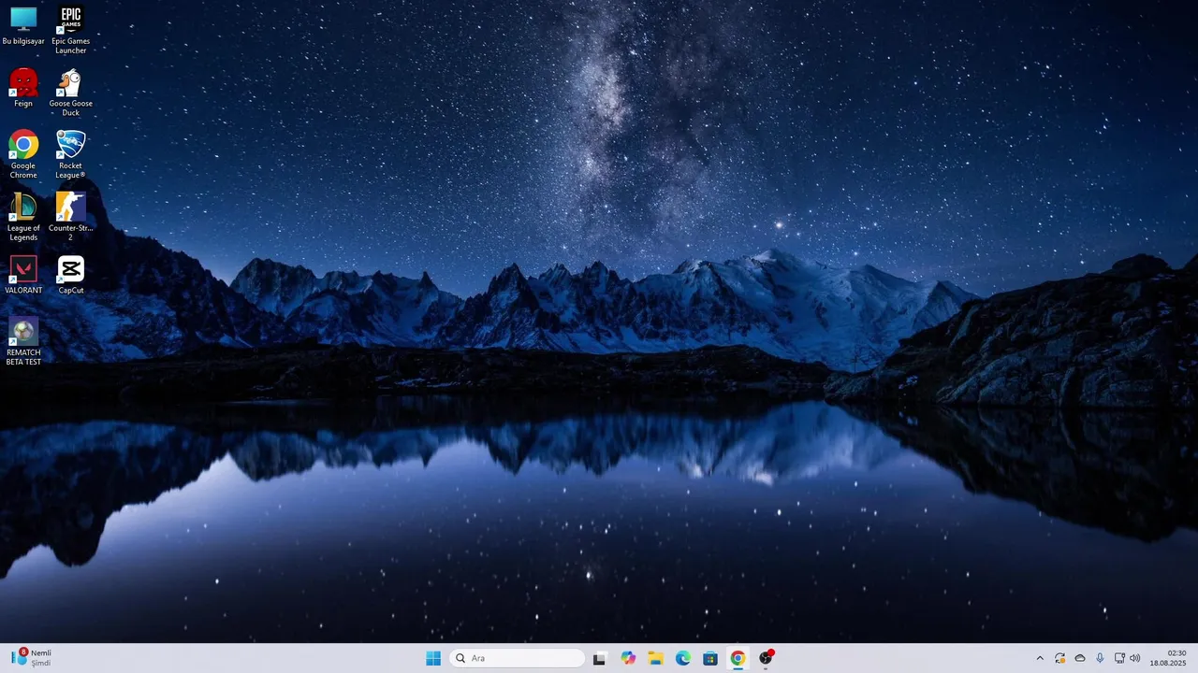Viewport: 1198px width, 673px height.
Task: Select the Rocket League desktop shortcut
Action: coord(70,154)
